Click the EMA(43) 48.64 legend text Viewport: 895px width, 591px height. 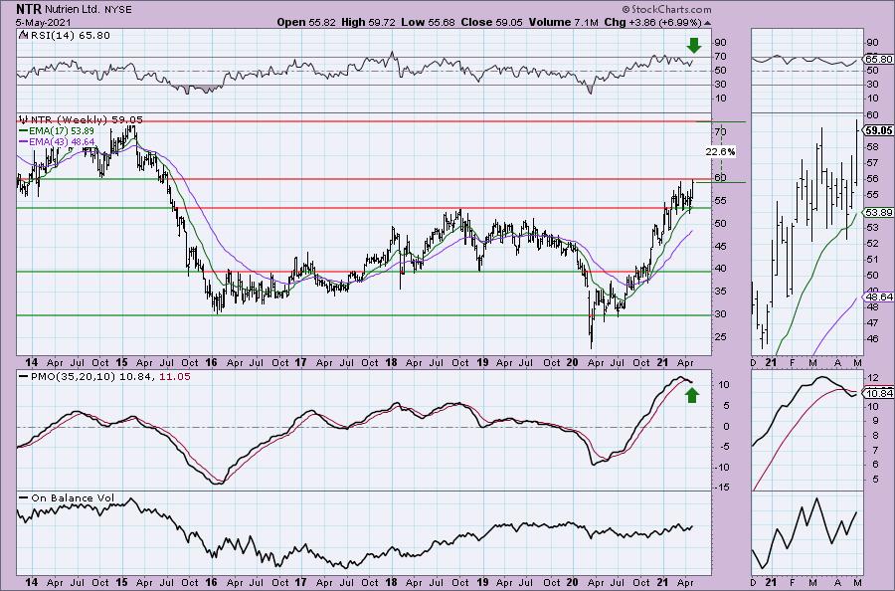click(62, 141)
